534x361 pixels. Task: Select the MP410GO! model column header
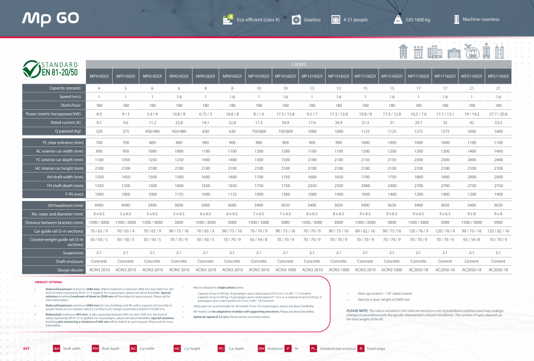coord(100,75)
